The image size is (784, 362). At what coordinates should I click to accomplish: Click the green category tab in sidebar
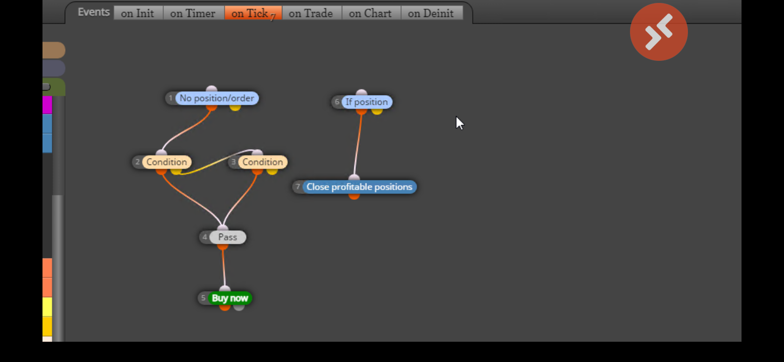point(54,87)
